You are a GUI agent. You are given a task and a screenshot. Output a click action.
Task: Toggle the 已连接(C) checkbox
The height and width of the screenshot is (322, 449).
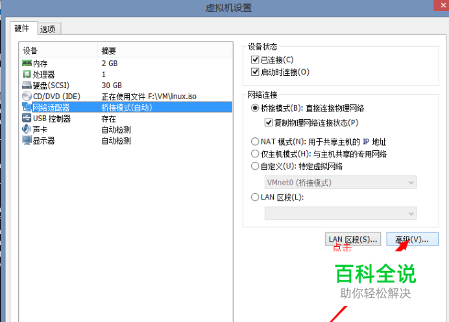255,60
